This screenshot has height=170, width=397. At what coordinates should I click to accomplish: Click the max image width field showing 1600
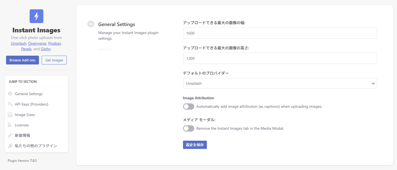[x=280, y=33]
